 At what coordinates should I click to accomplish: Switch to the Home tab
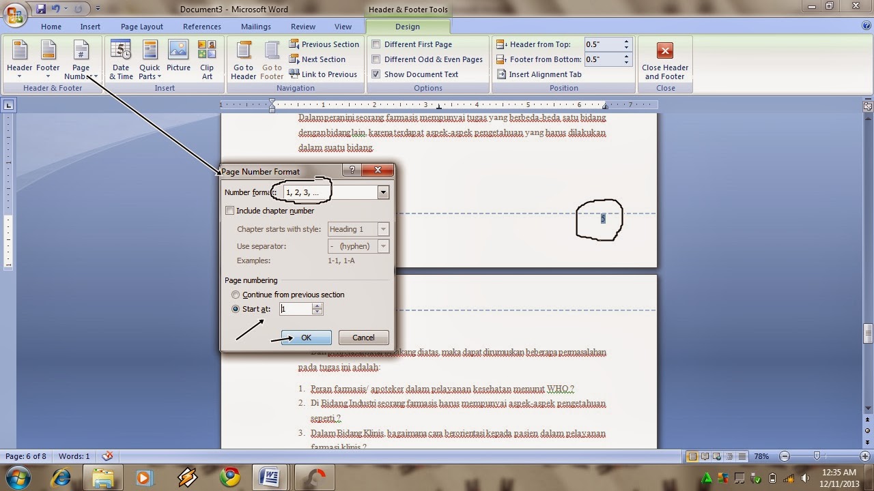(51, 27)
